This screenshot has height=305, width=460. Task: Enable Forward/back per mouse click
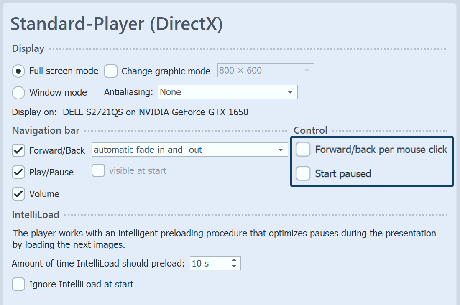[x=303, y=150]
